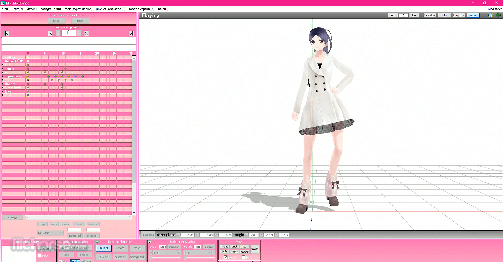Collapse the bone manipulation panel

click(97, 242)
